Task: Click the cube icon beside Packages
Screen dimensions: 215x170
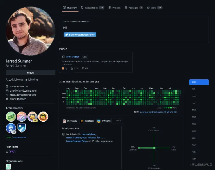Action: tap(126, 8)
